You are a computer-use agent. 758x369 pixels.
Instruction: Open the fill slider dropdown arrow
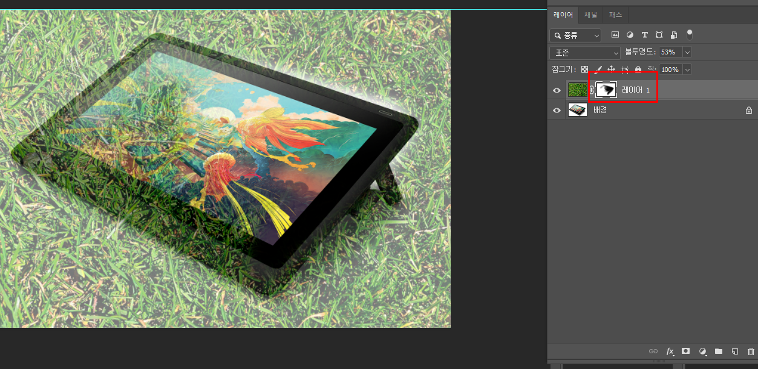(x=687, y=70)
